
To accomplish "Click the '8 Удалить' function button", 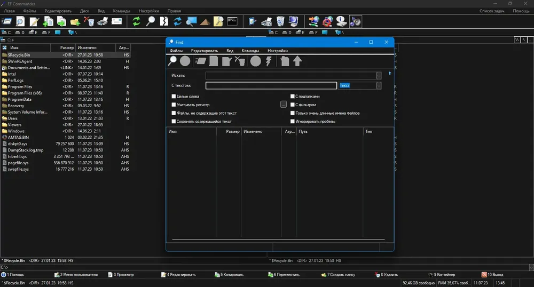I will (x=386, y=275).
